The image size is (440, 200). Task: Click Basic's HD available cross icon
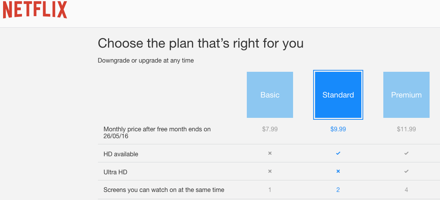tap(270, 153)
